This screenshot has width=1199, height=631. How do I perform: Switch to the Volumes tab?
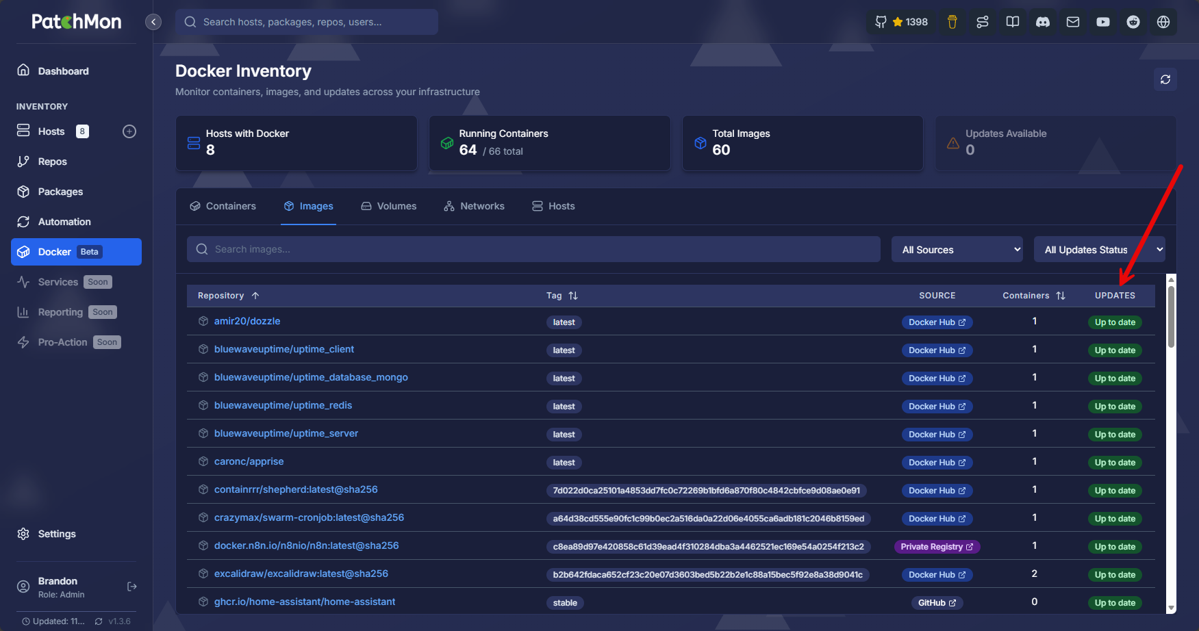pos(389,206)
